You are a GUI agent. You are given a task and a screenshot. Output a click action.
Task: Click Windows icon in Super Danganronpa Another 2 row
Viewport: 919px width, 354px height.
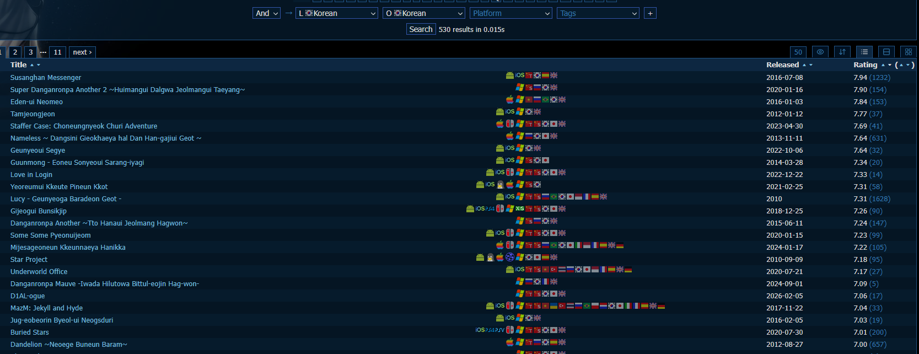coord(520,87)
